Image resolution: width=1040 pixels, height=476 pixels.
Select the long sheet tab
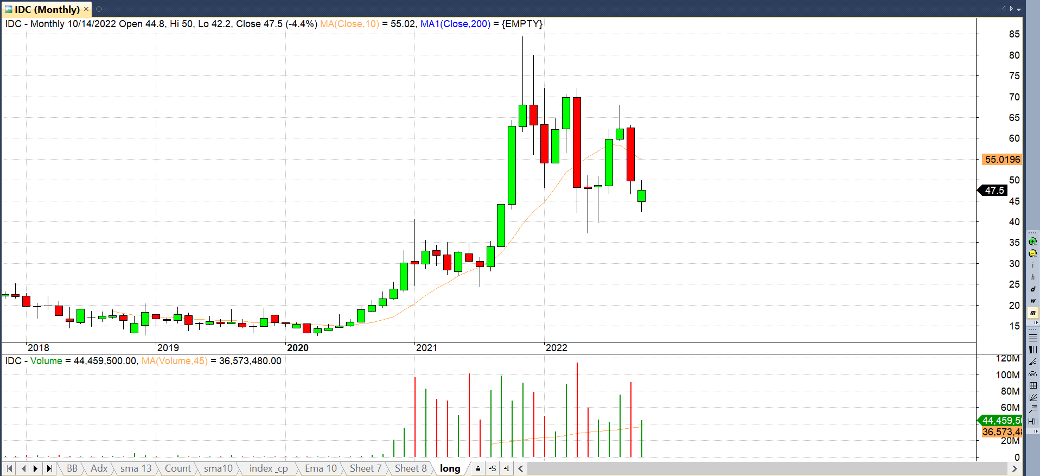click(450, 468)
